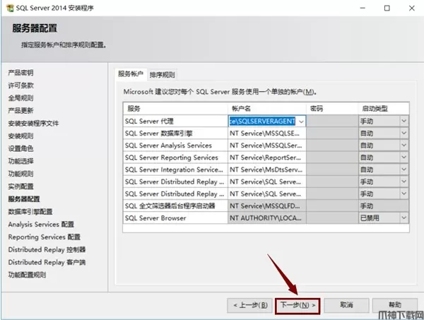Click 手动 startup cell in 全文筛选器 row
Image resolution: width=424 pixels, height=320 pixels.
point(384,206)
